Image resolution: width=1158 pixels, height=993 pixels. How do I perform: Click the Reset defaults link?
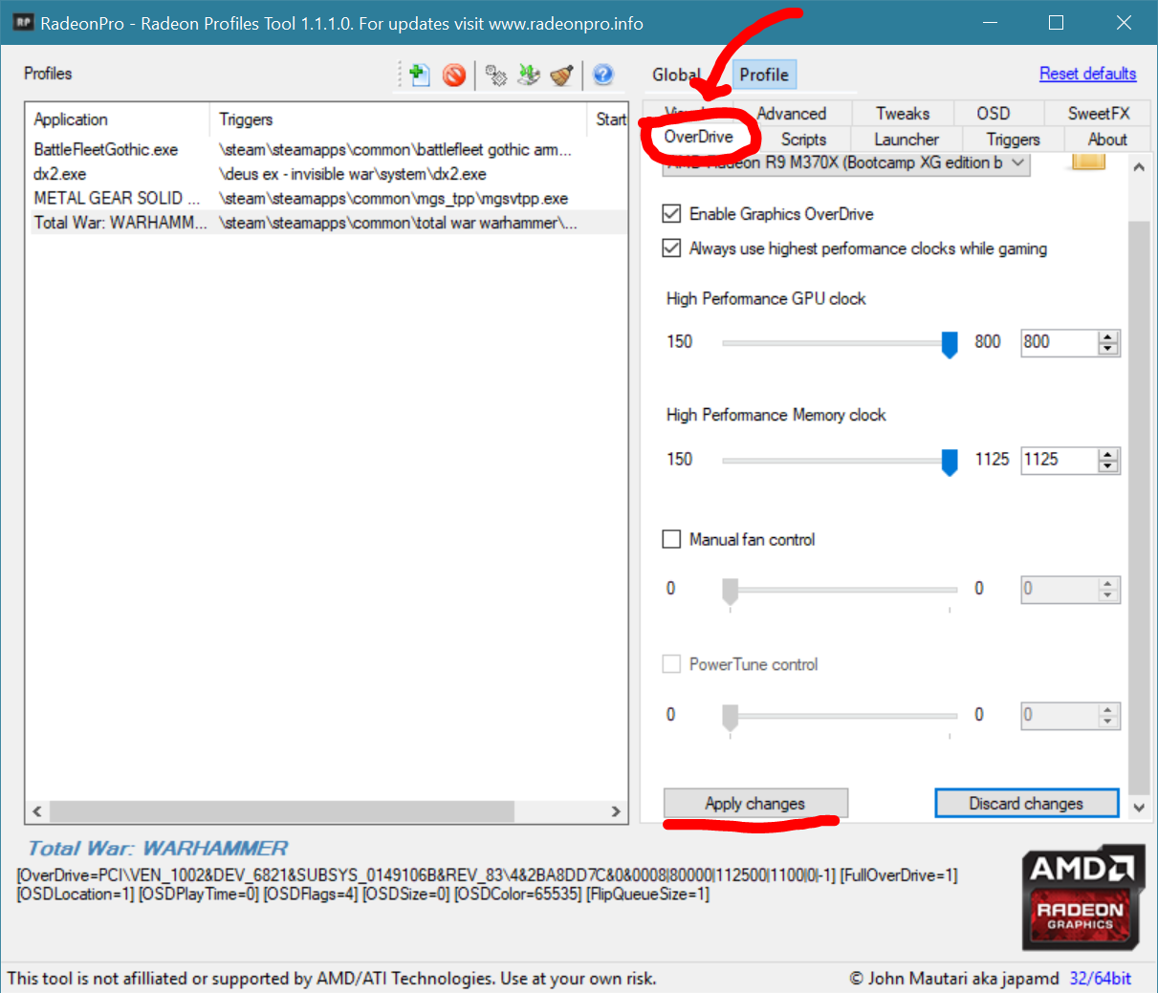coord(1088,74)
